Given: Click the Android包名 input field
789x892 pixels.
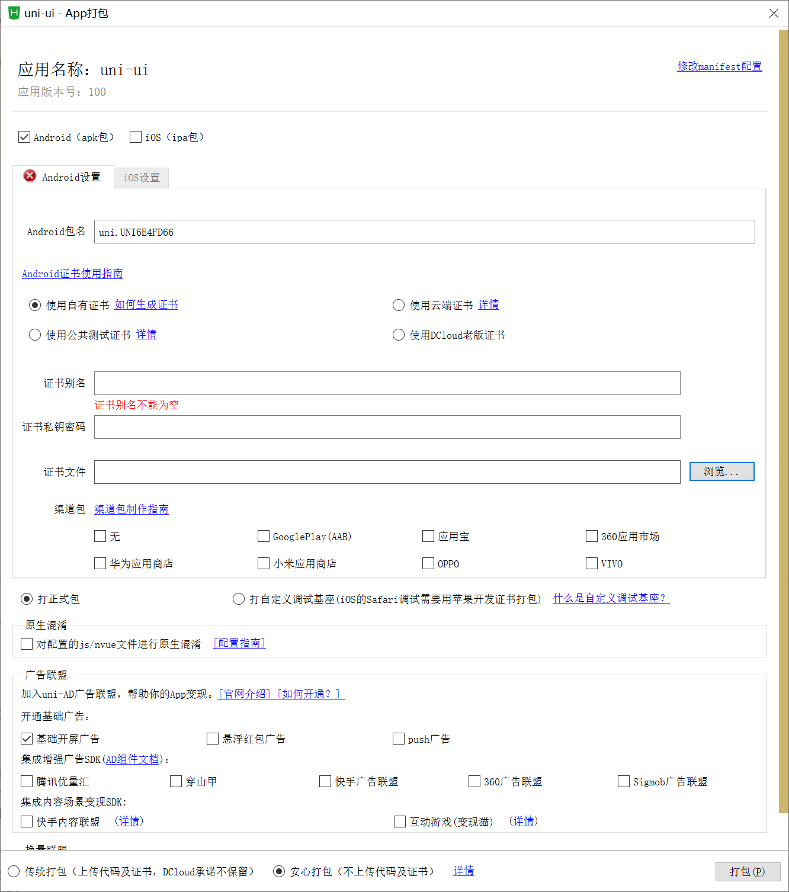Looking at the screenshot, I should pos(424,232).
